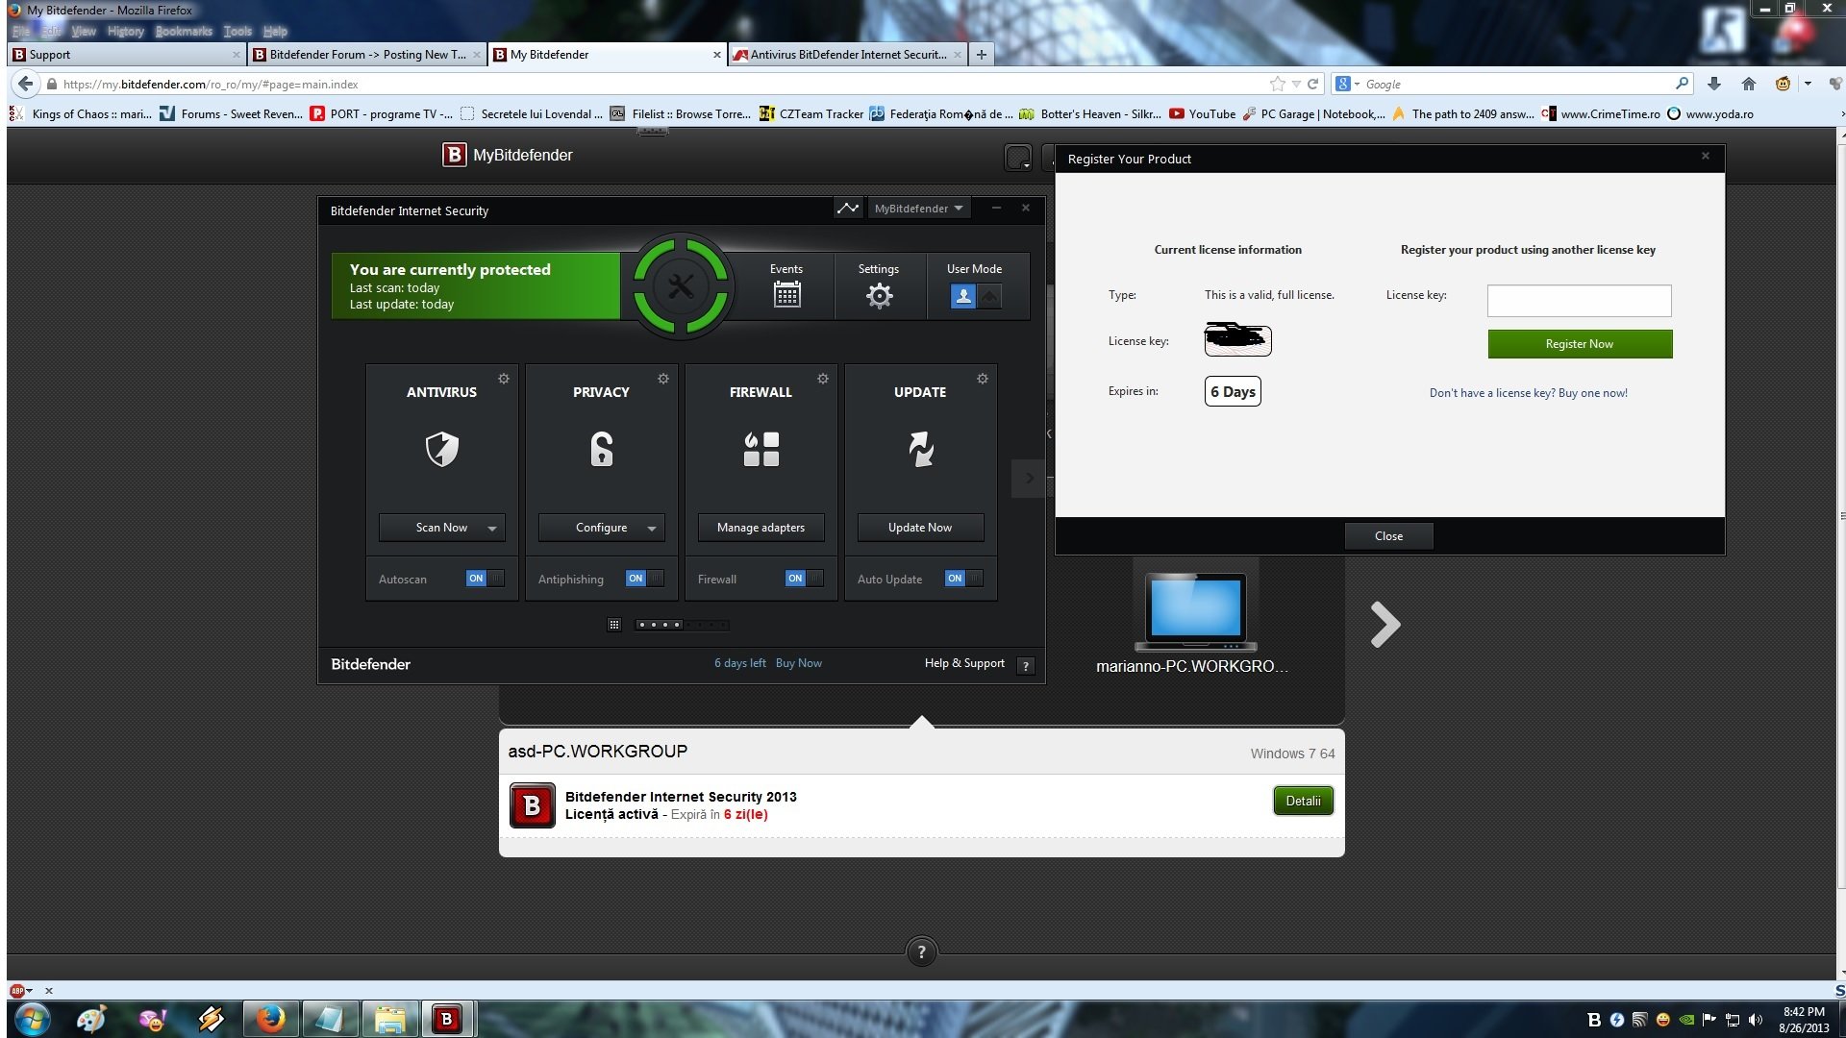Open Firefox downloads arrow icon
This screenshot has width=1846, height=1038.
(1713, 84)
